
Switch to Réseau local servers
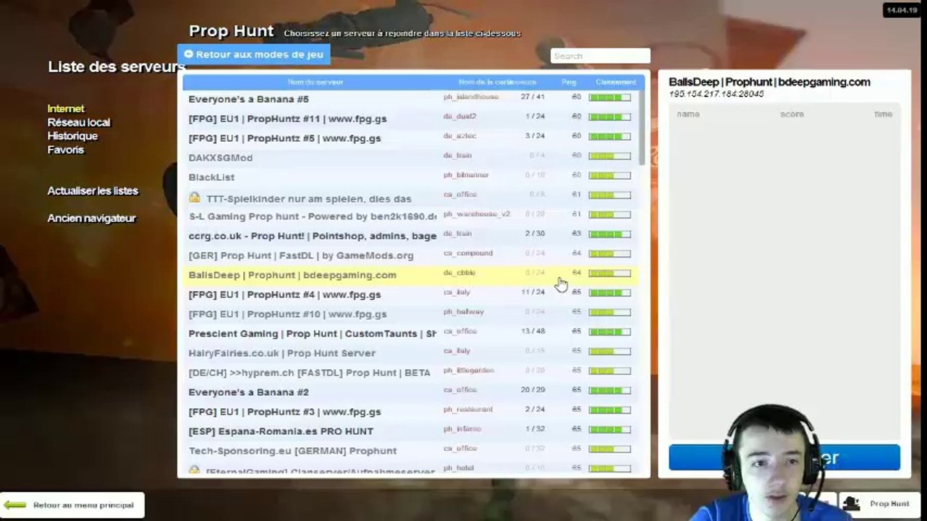pyautogui.click(x=79, y=122)
